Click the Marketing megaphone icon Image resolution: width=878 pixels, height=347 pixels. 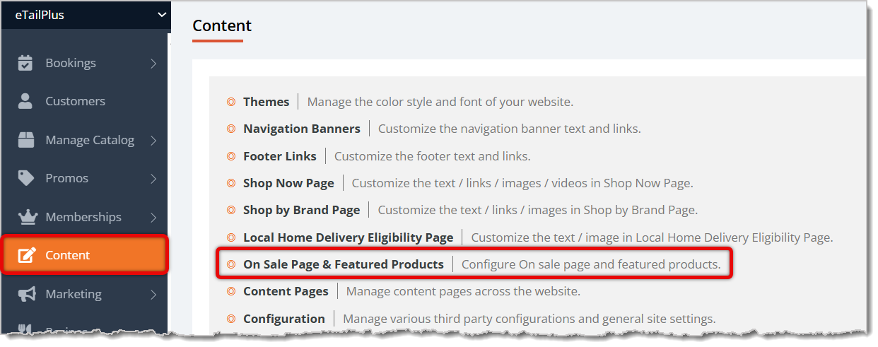(26, 294)
